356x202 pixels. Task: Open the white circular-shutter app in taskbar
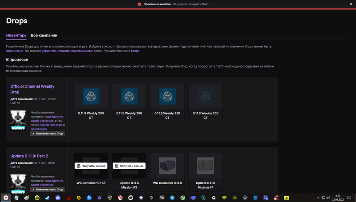[x=130, y=198]
